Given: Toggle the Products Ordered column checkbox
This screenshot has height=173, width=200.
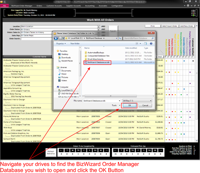Looking at the screenshot, I should [166, 57].
